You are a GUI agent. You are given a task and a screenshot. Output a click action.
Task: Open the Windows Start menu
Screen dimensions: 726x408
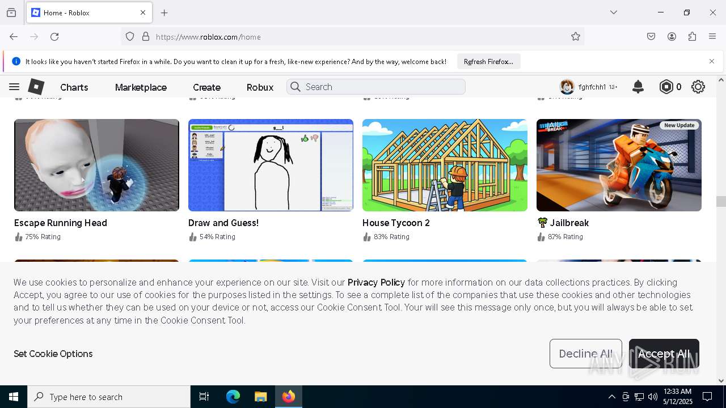click(14, 397)
